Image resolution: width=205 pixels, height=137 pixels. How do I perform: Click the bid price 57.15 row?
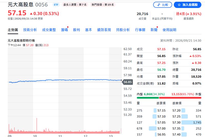[151, 110]
